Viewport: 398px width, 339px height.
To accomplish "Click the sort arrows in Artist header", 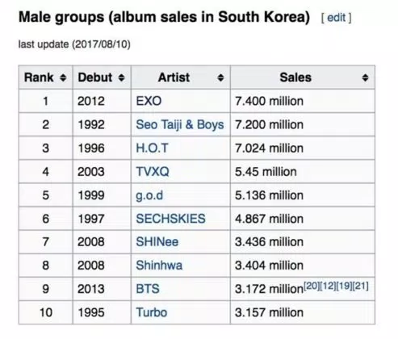I will [220, 77].
